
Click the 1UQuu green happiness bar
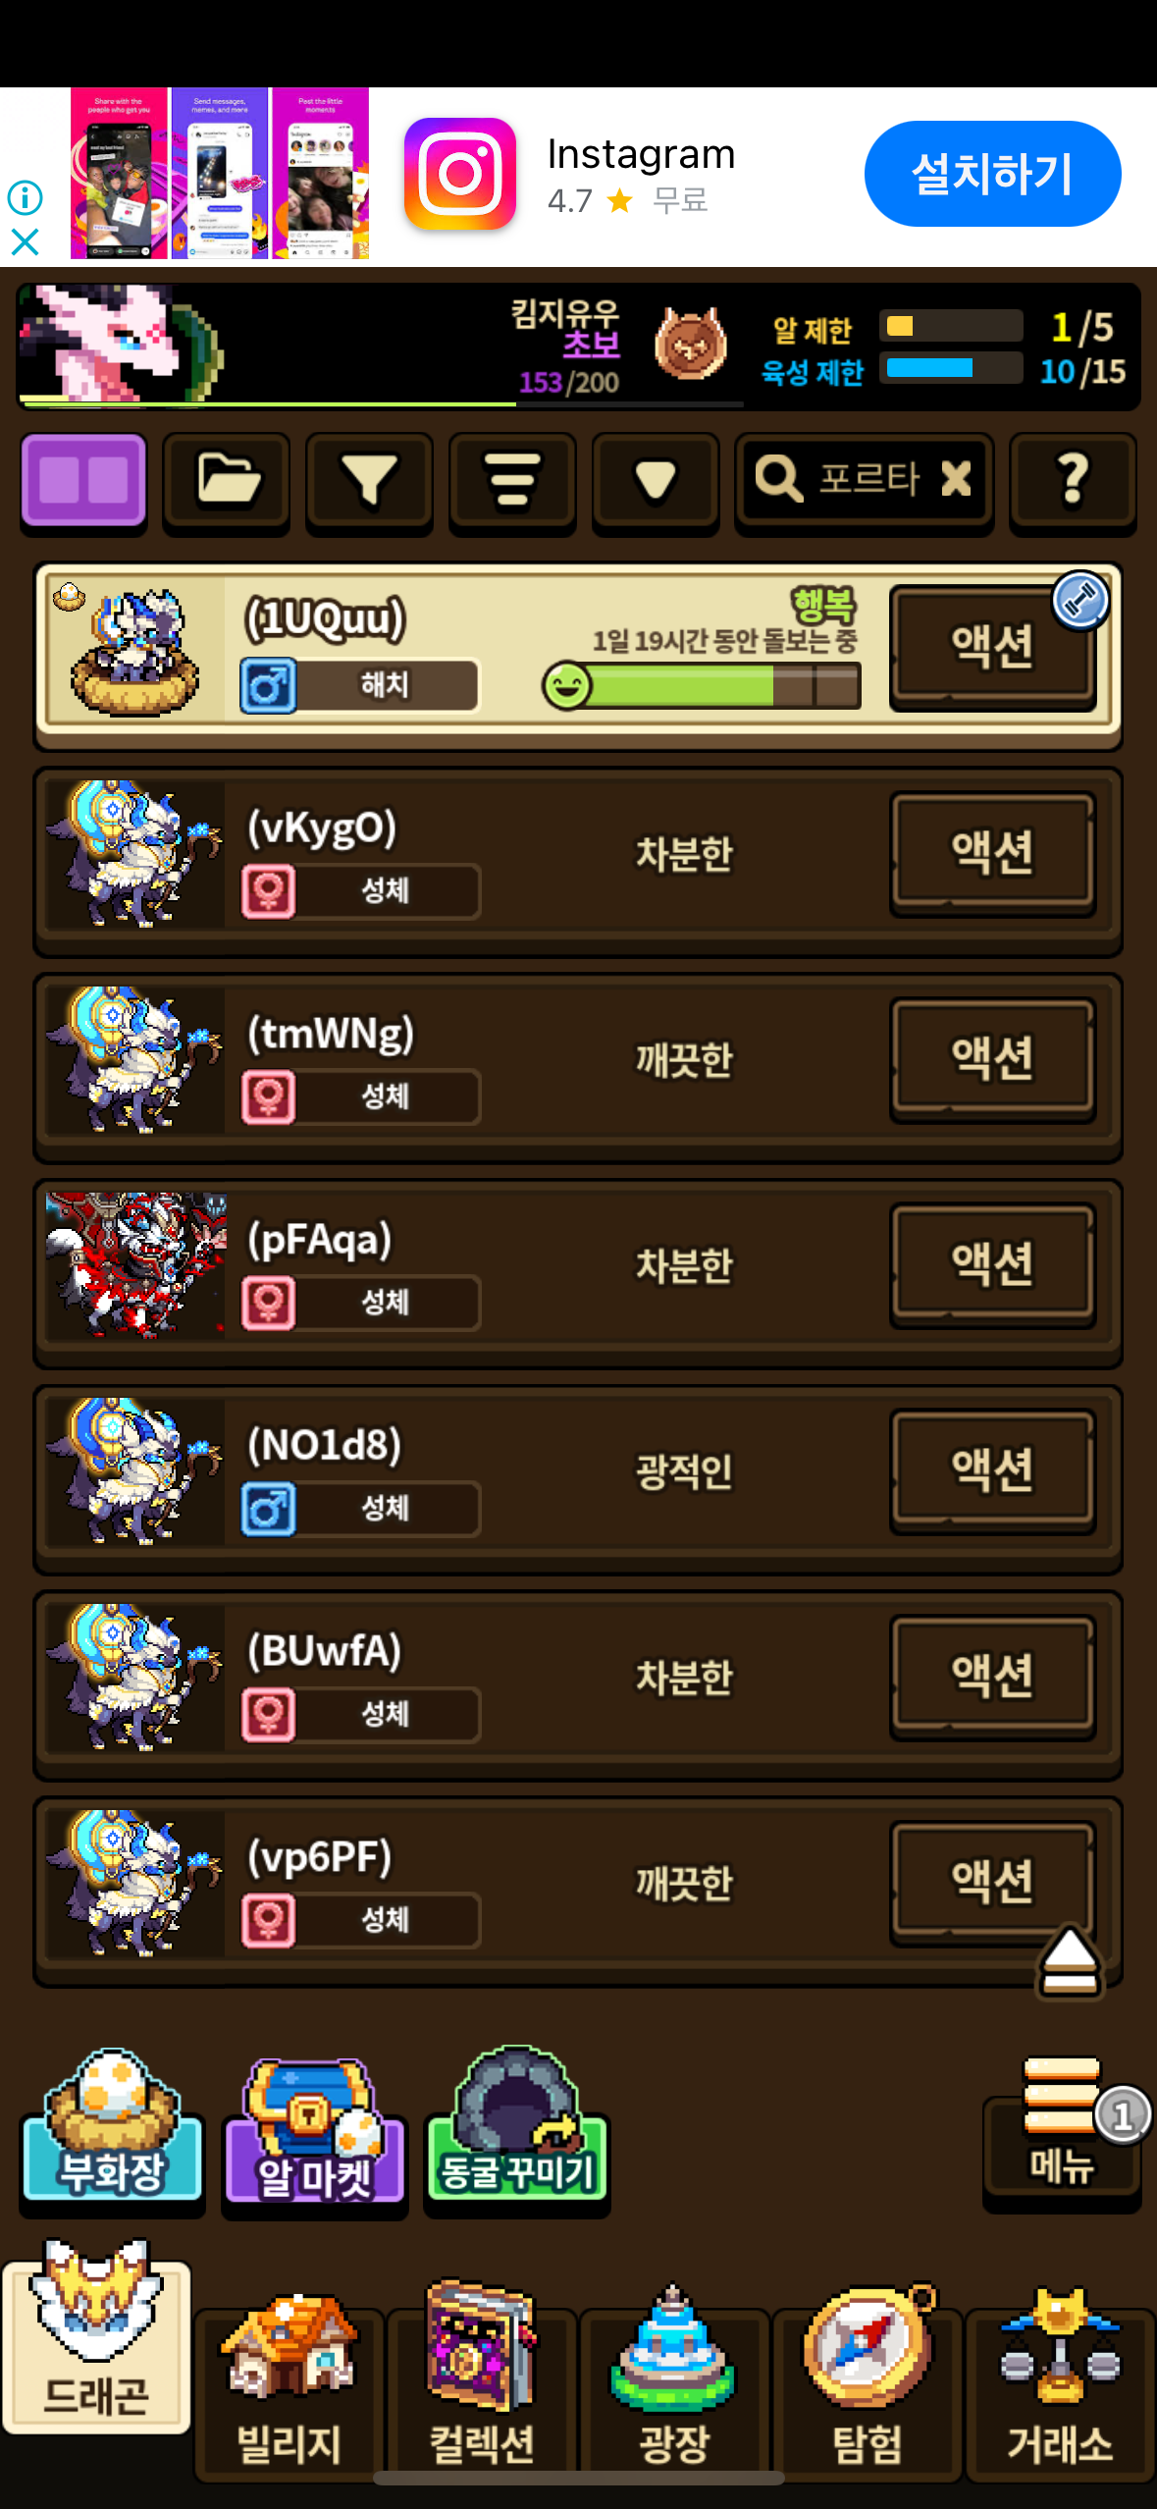point(703,685)
